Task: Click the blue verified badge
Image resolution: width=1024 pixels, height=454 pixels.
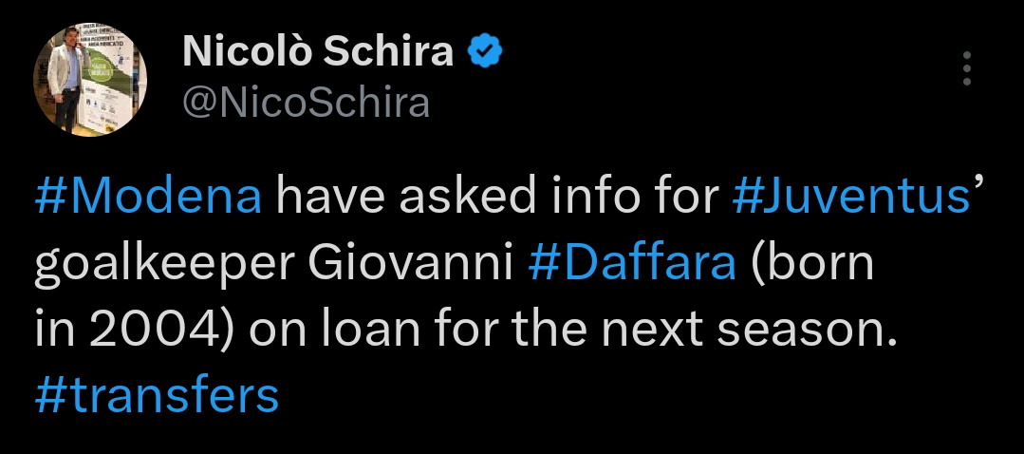Action: [x=485, y=52]
